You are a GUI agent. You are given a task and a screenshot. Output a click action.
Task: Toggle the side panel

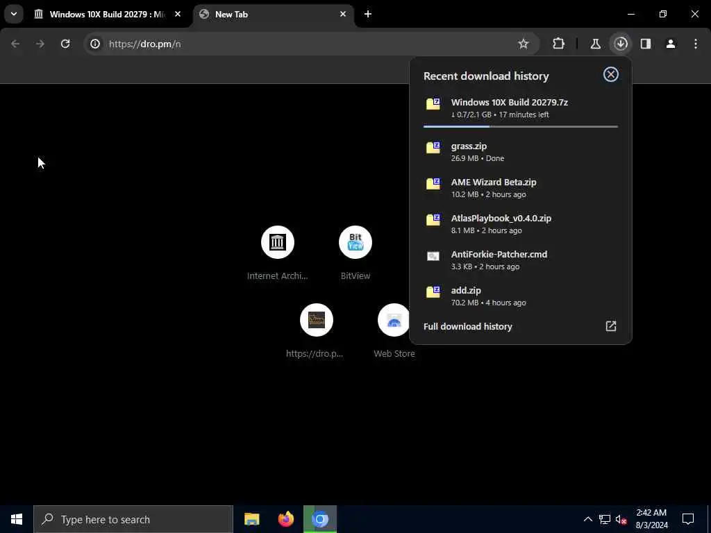pos(646,44)
